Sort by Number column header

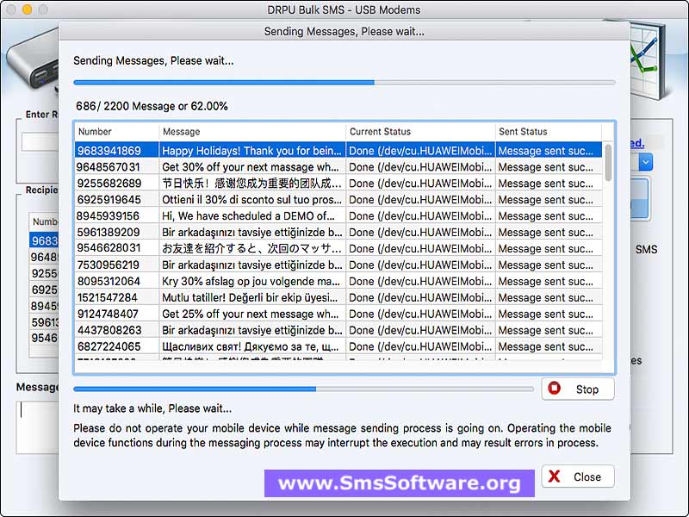[x=116, y=131]
